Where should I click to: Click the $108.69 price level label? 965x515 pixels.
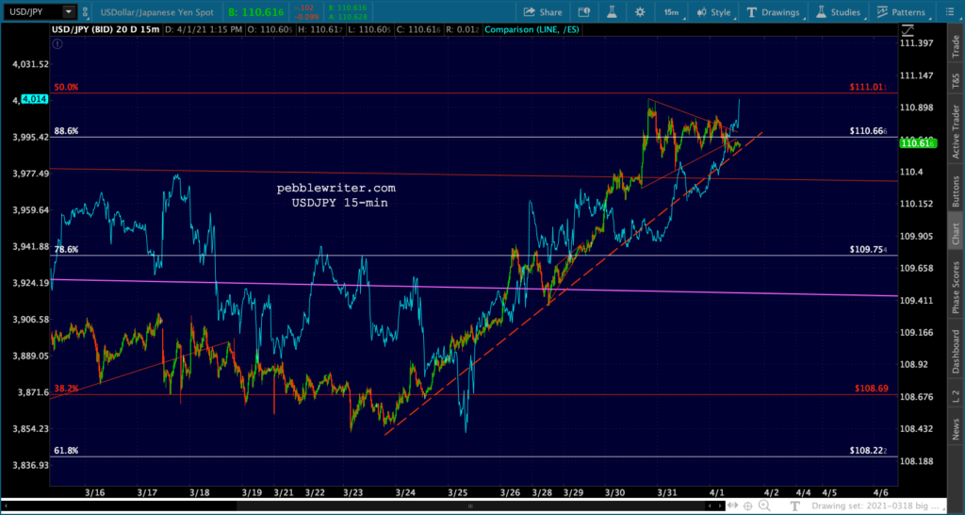pyautogui.click(x=872, y=389)
